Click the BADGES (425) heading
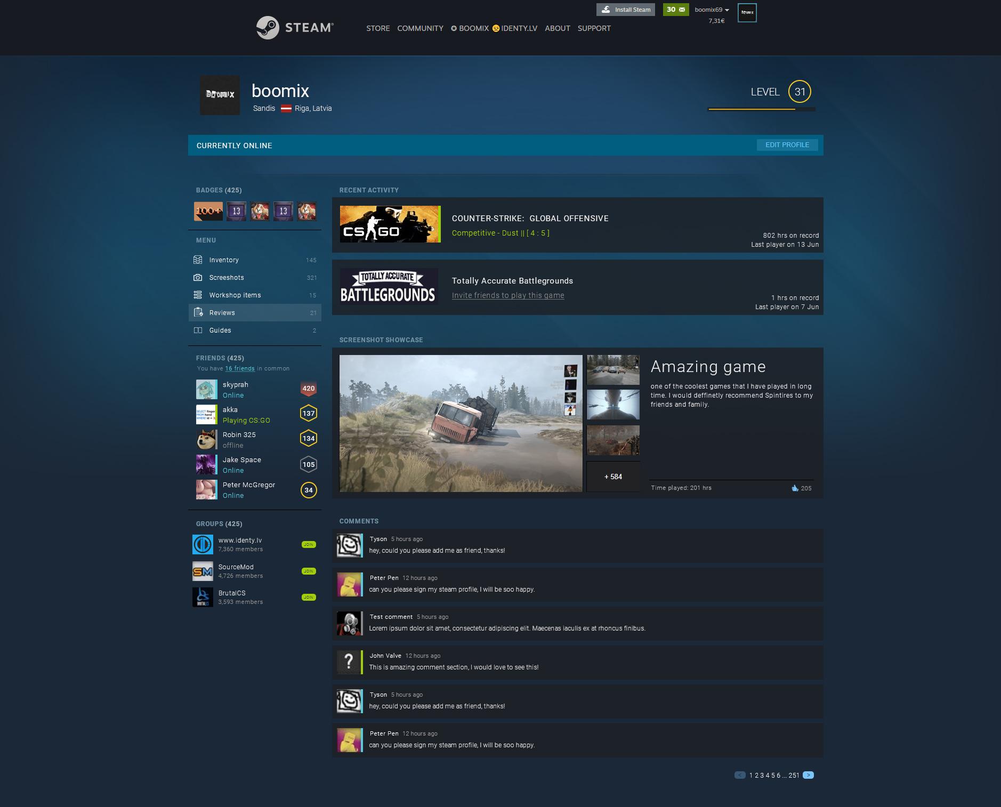The height and width of the screenshot is (807, 1001). tap(219, 190)
